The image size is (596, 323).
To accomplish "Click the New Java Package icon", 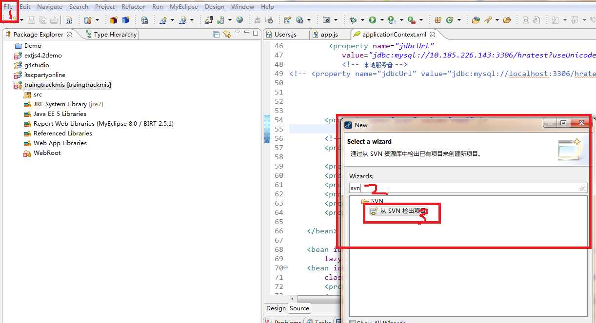I will click(x=437, y=20).
